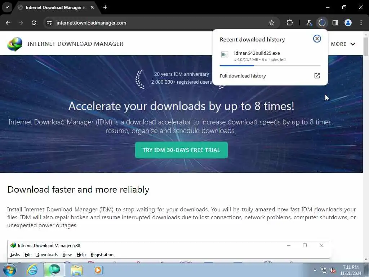This screenshot has width=369, height=277.
Task: Click TRY IDM 30-DAYS FREE TRIAL button
Action: (x=181, y=150)
